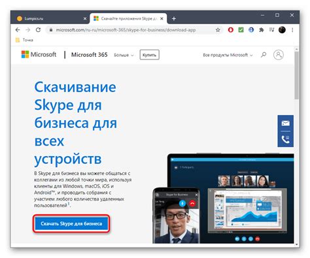Click the heading Скачивание Skype для бизнеса

(x=76, y=123)
